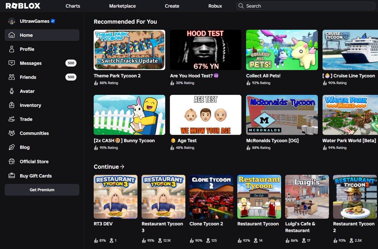Open the Charts tab
Screen dimensions: 378x249
click(x=73, y=6)
